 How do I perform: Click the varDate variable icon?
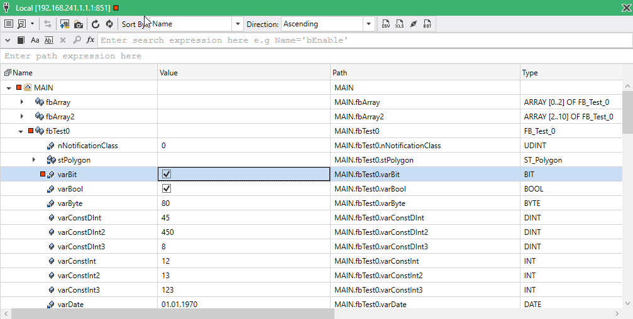(x=51, y=305)
